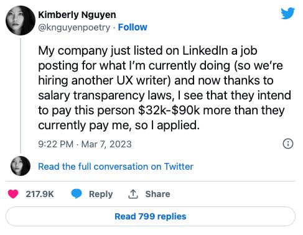303x235 pixels.
Task: Click the small avatar beside full conversation link
Action: (21, 166)
